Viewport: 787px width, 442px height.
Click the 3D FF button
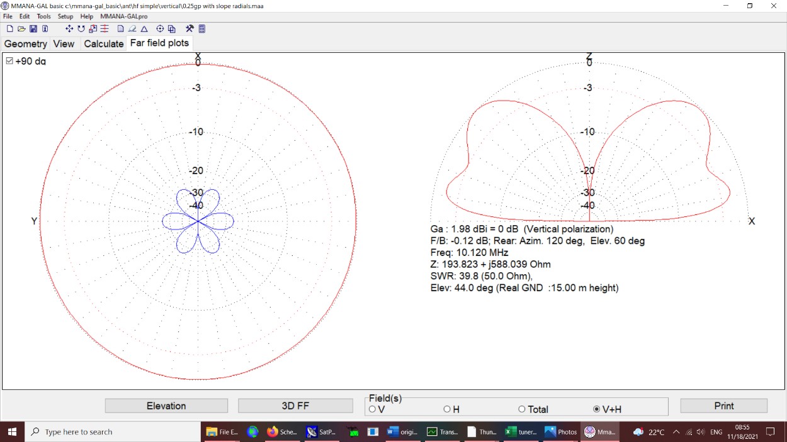[x=295, y=406]
